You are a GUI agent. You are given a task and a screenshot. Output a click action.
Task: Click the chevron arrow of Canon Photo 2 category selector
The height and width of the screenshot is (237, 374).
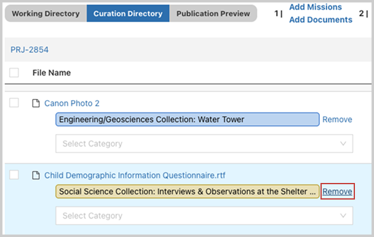pyautogui.click(x=343, y=144)
